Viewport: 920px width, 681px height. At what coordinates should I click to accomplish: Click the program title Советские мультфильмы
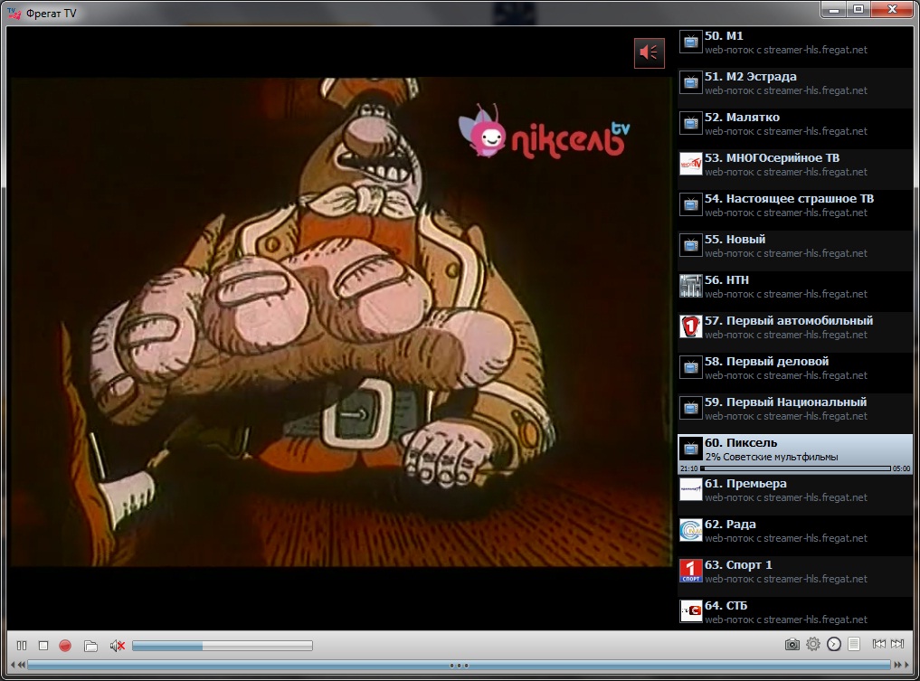pos(781,457)
